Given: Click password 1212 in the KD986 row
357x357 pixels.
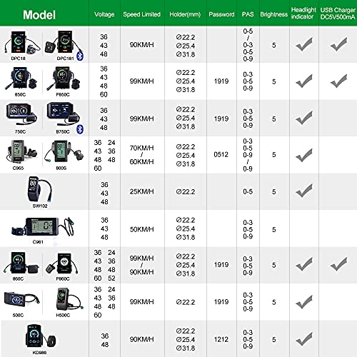Looking at the screenshot, I should coord(221,339).
